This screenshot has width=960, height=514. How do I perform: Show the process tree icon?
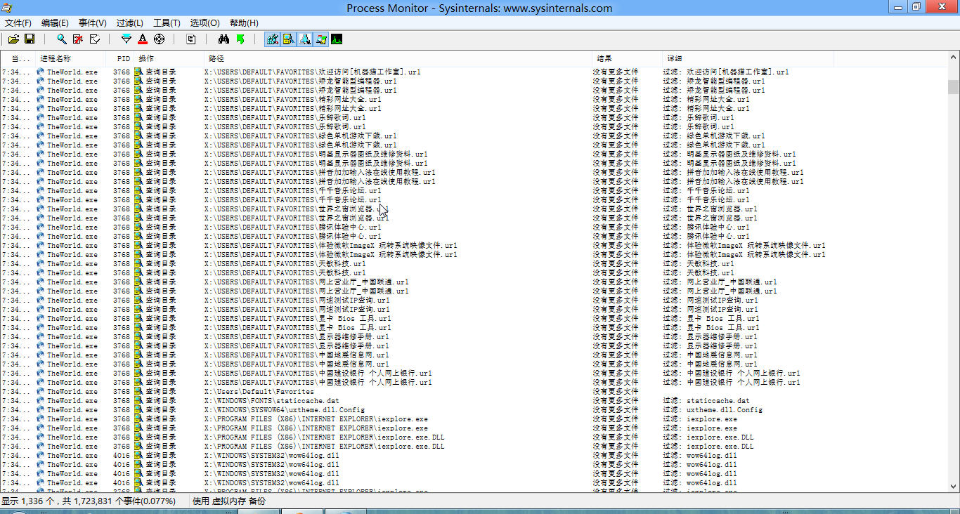click(190, 39)
